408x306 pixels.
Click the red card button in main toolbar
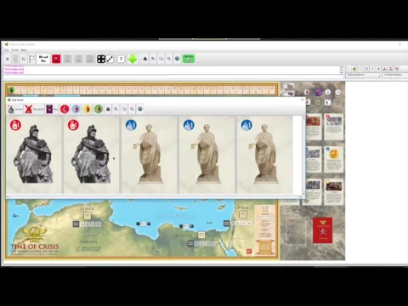56,59
